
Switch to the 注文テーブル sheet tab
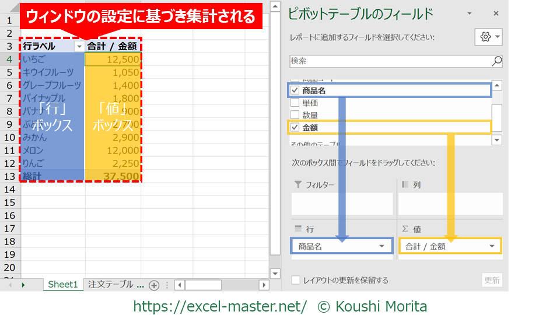point(115,285)
